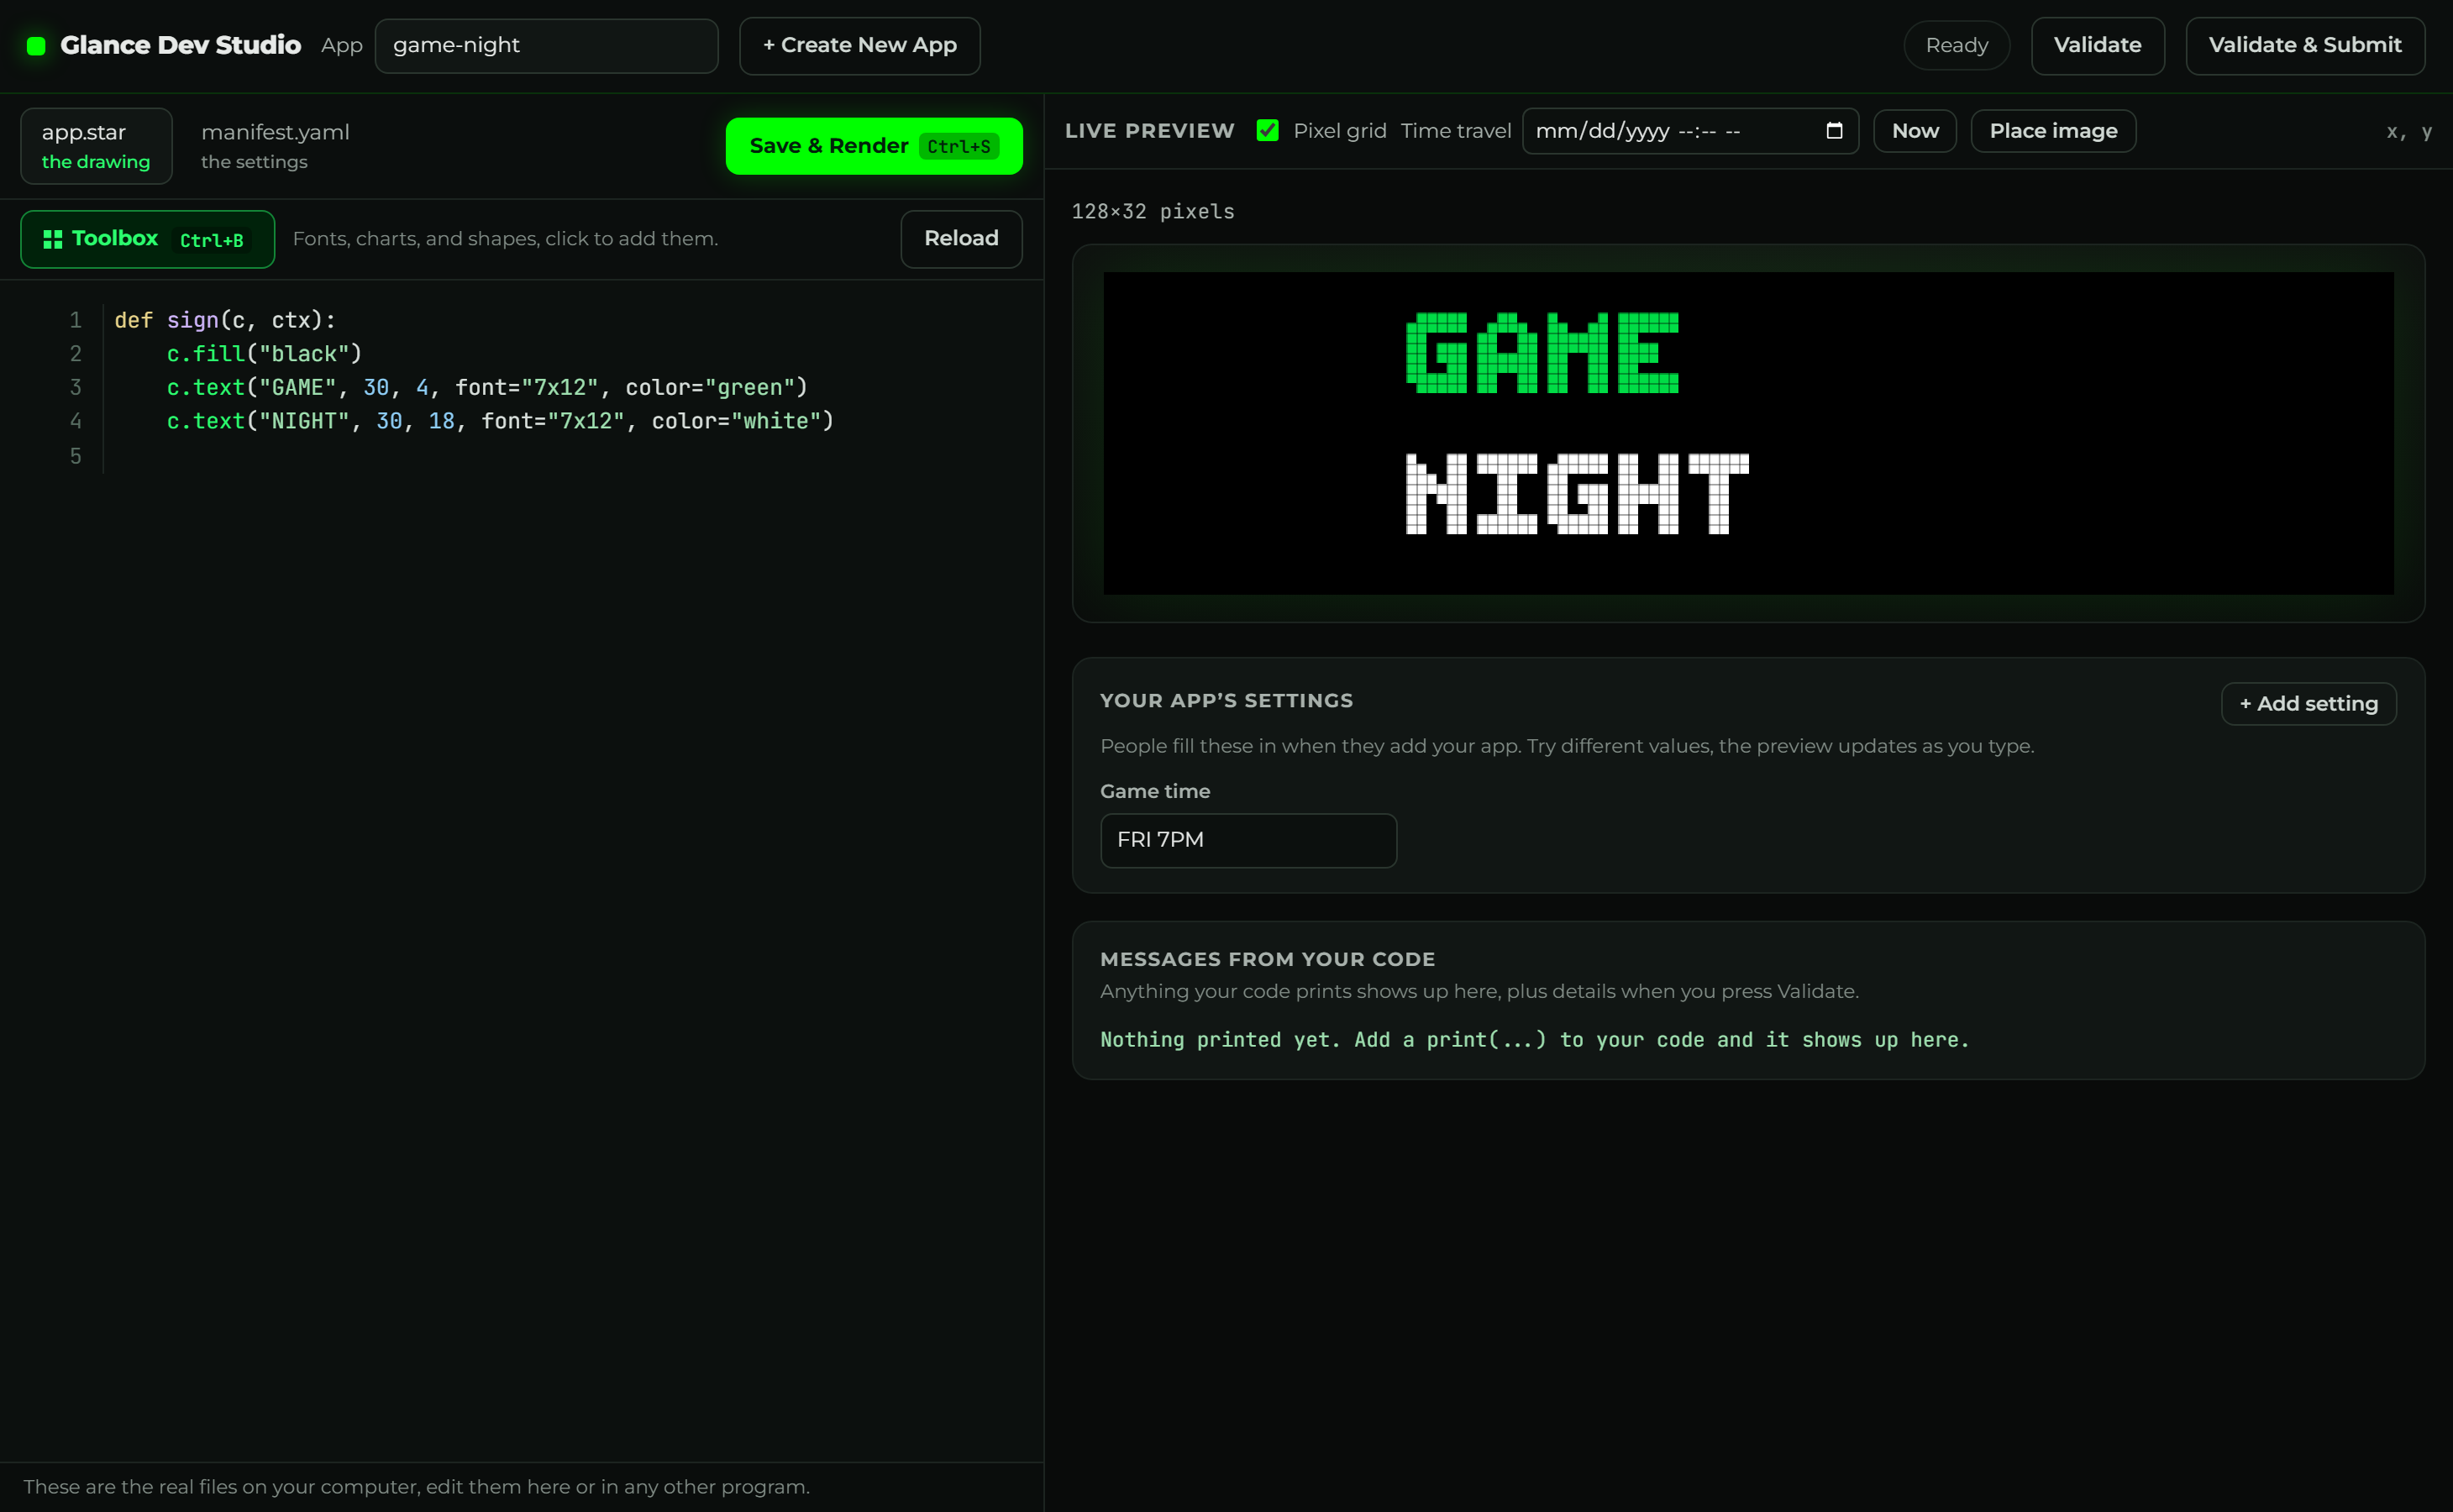This screenshot has height=1512, width=2453.
Task: Click code line c.fill("black")
Action: 264,354
